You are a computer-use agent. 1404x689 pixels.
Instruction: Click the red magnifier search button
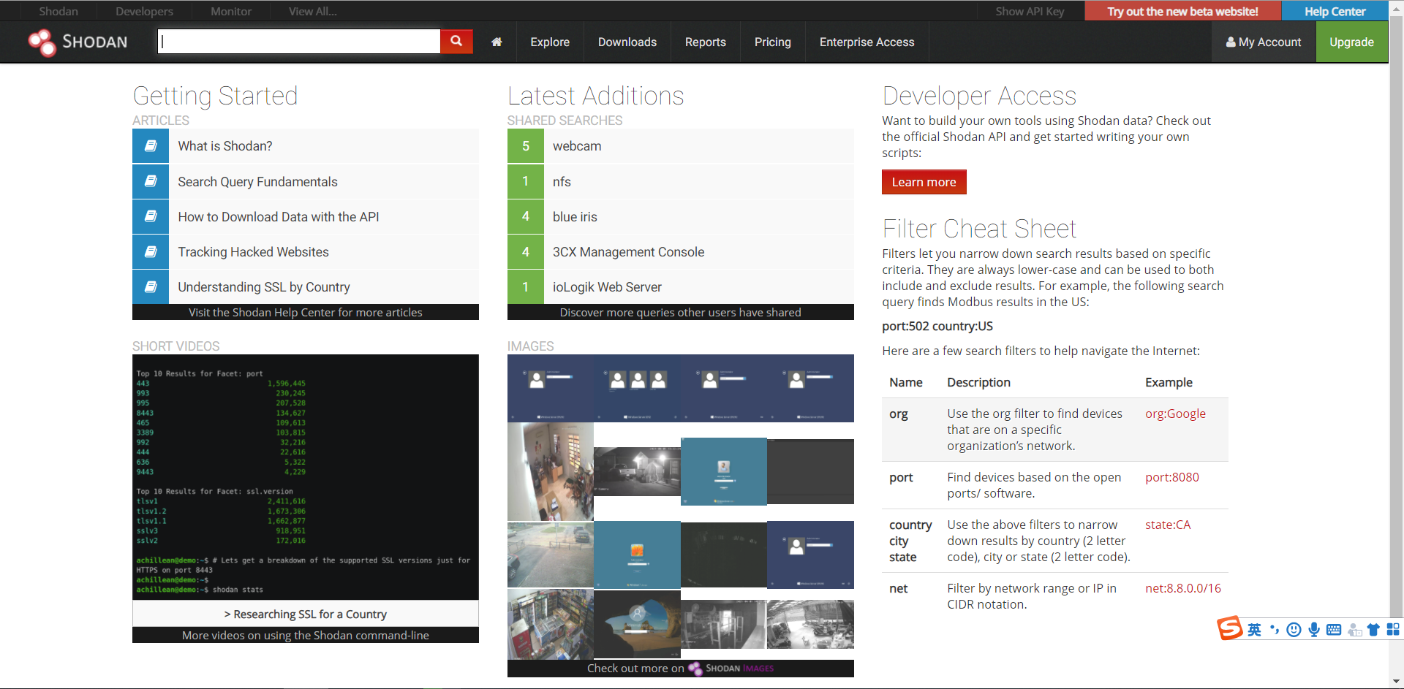456,42
